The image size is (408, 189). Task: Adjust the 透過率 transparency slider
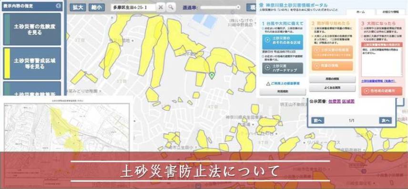(220, 8)
